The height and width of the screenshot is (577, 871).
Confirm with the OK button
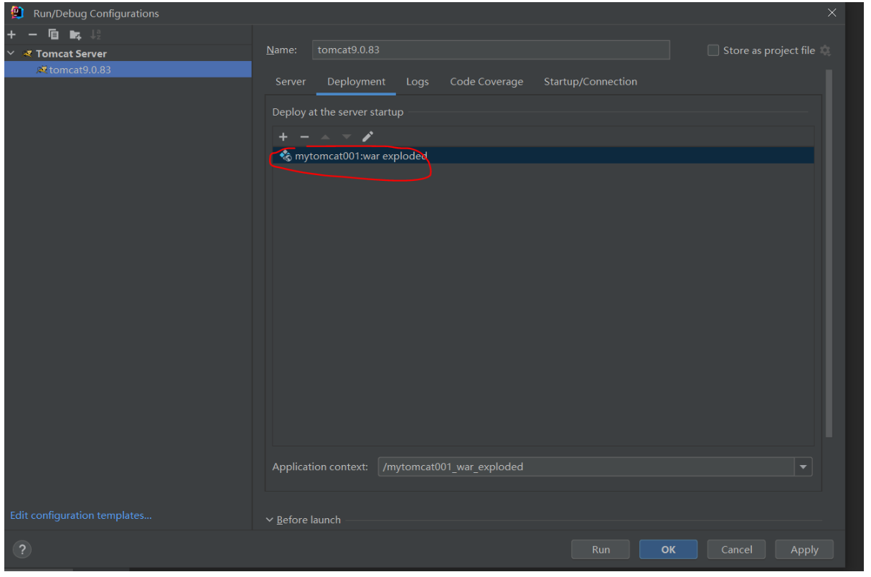pos(668,550)
